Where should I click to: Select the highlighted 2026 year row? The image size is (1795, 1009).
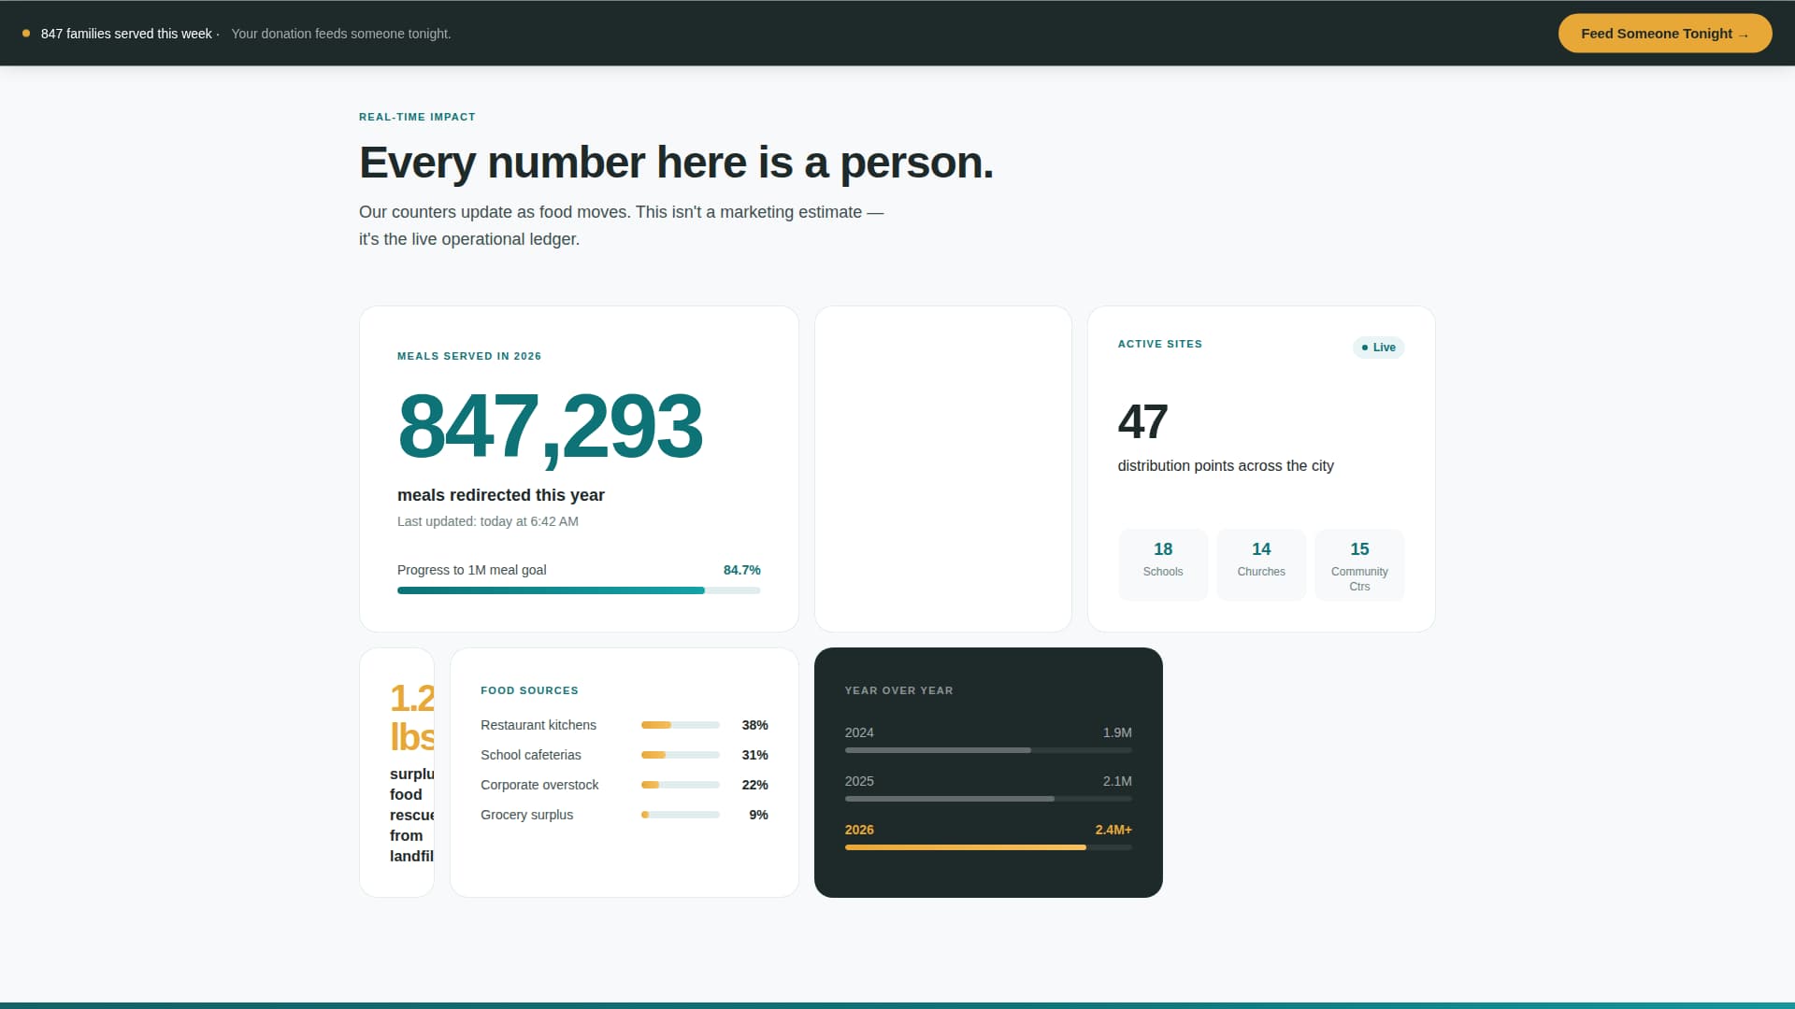pos(987,836)
